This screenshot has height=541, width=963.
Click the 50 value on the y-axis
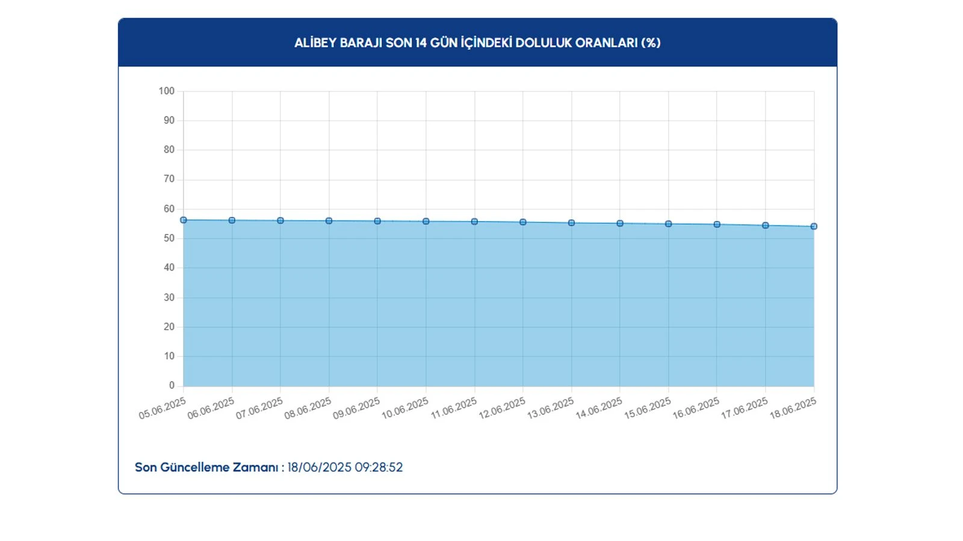pos(169,239)
